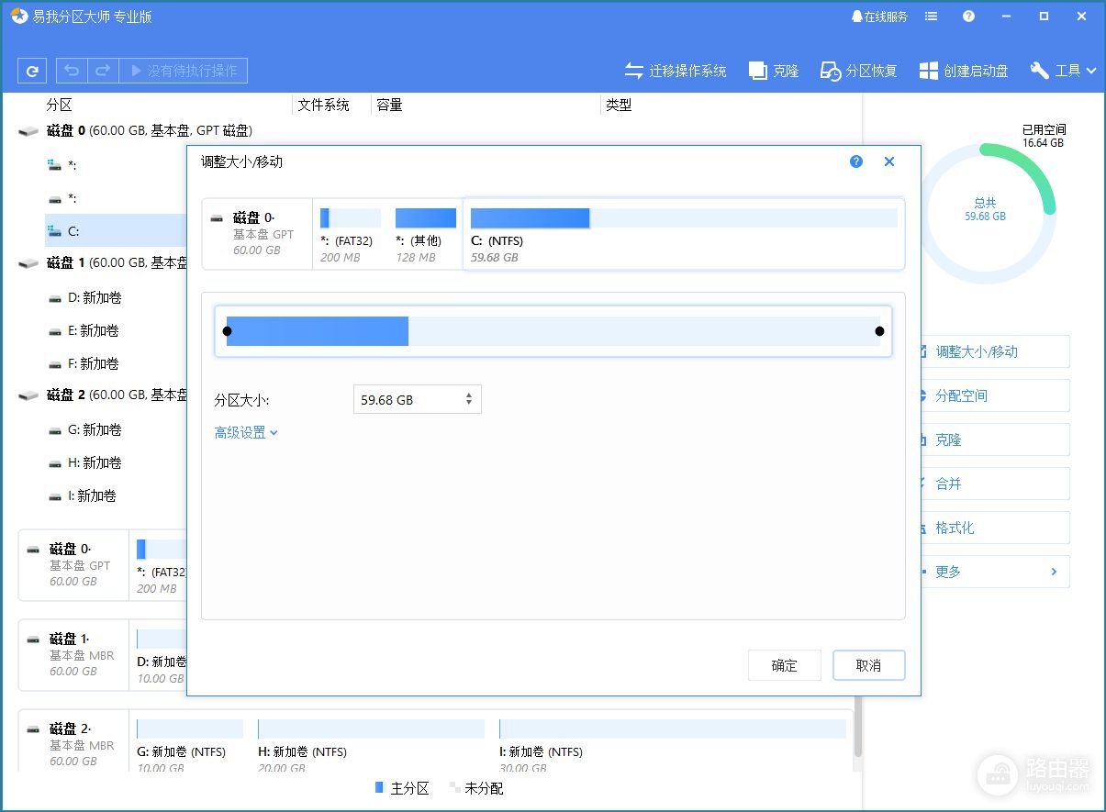1106x812 pixels.
Task: Open 创建启动盘 bootable media creator
Action: point(964,71)
